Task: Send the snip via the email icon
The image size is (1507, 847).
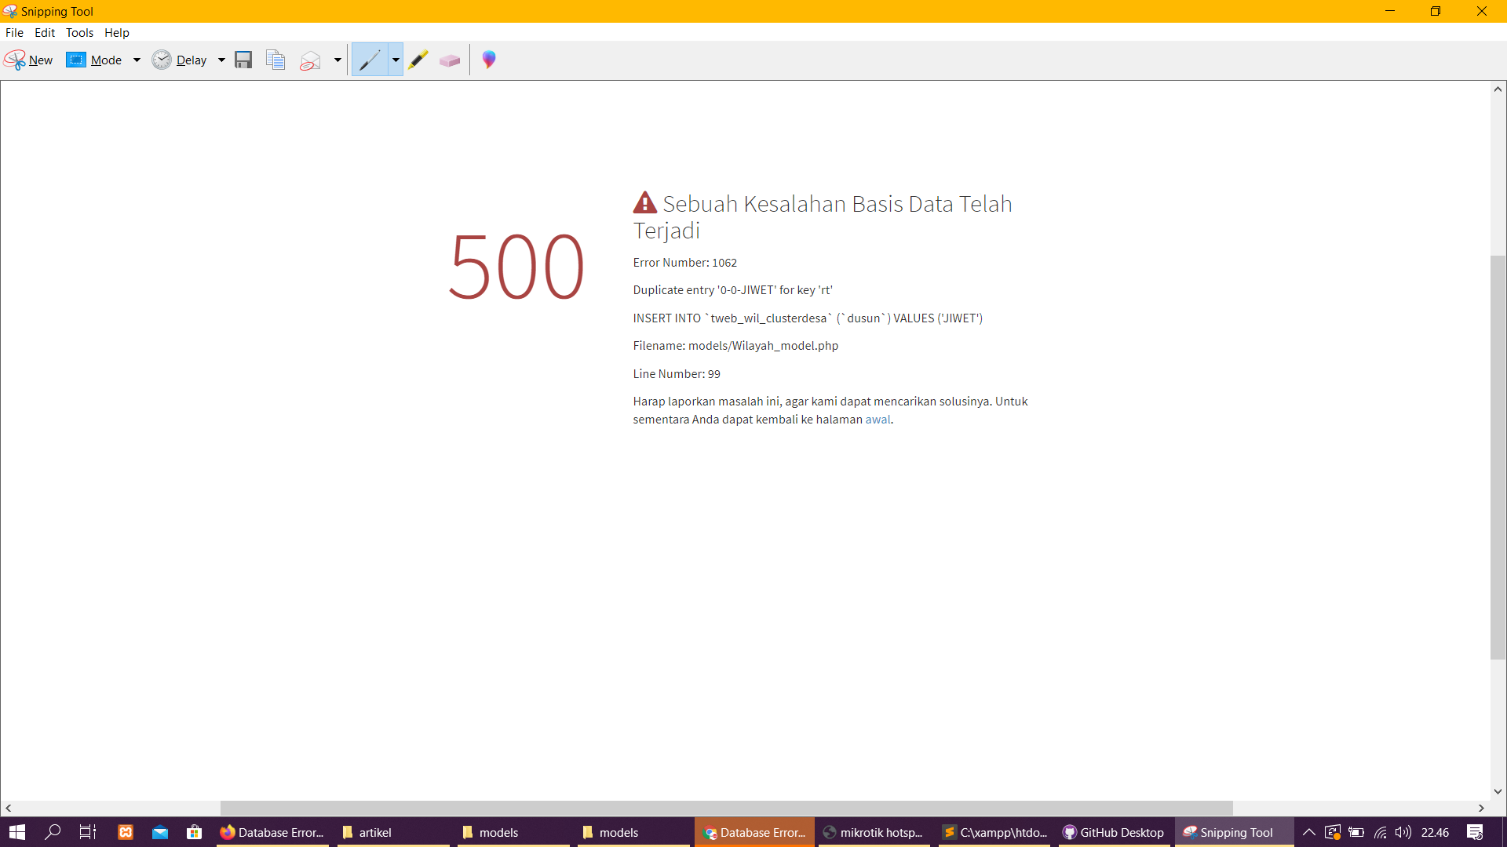Action: (309, 60)
